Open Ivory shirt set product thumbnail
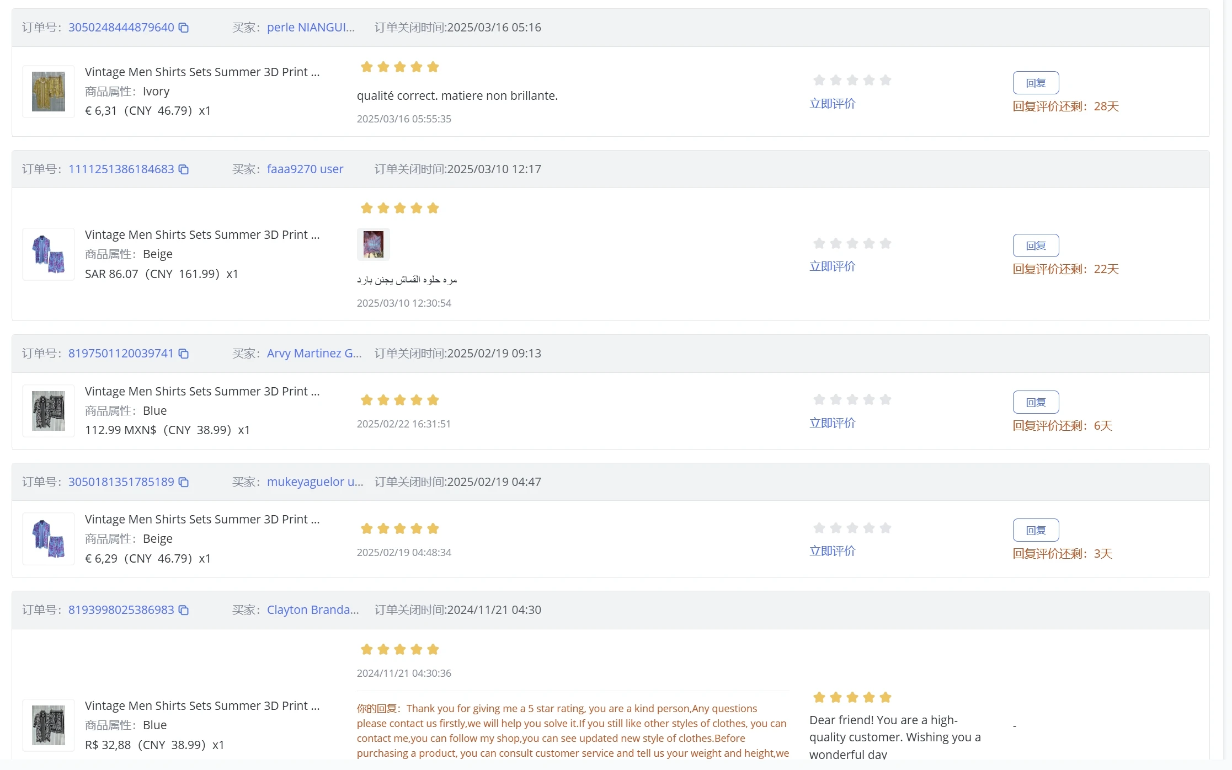 click(x=49, y=92)
